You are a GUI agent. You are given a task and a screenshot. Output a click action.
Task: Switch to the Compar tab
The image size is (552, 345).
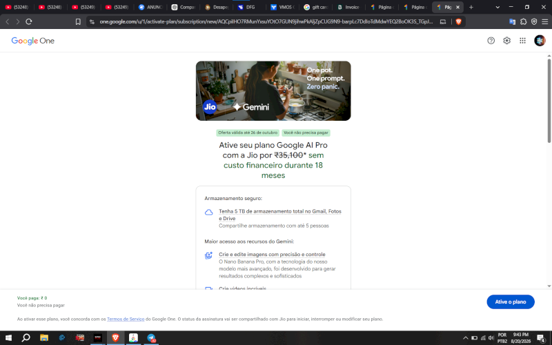tap(184, 7)
